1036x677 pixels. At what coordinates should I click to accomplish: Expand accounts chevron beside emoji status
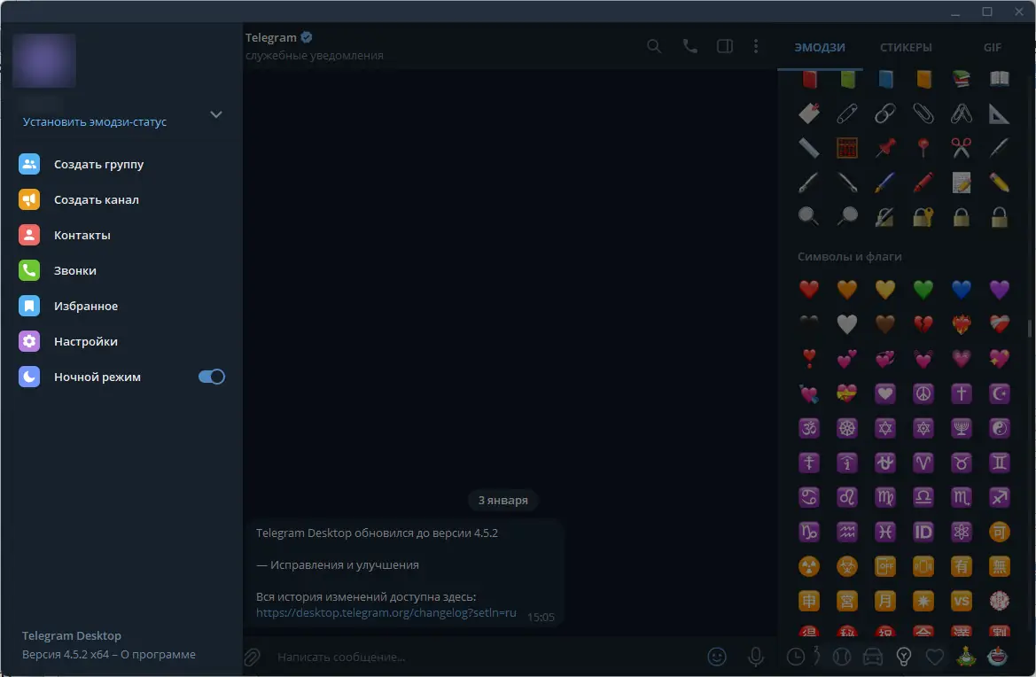[216, 114]
